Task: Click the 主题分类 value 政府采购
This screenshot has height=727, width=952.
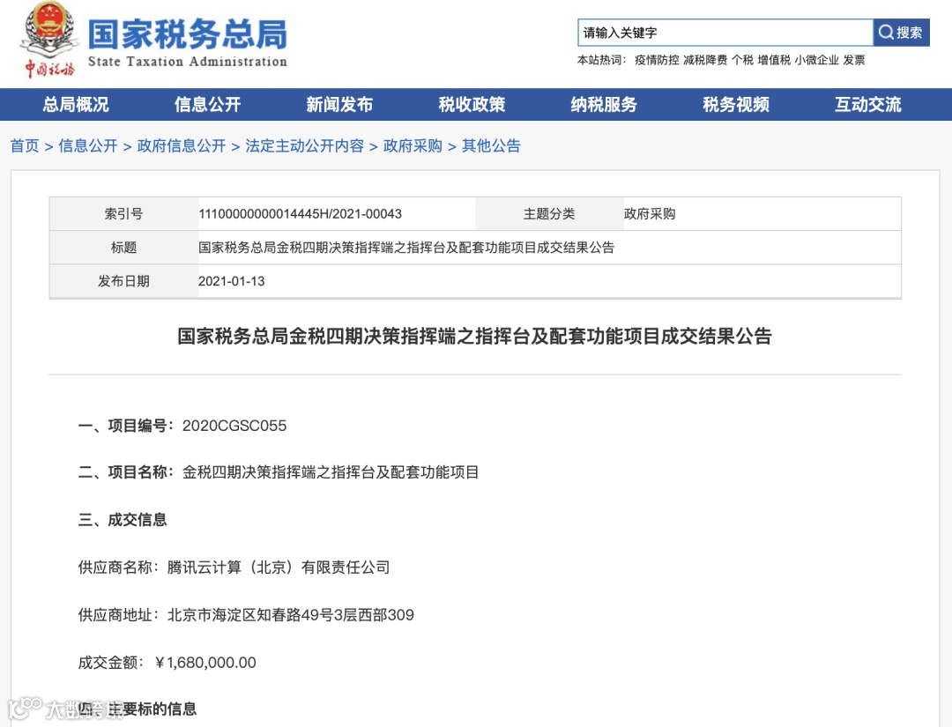Action: coord(650,213)
